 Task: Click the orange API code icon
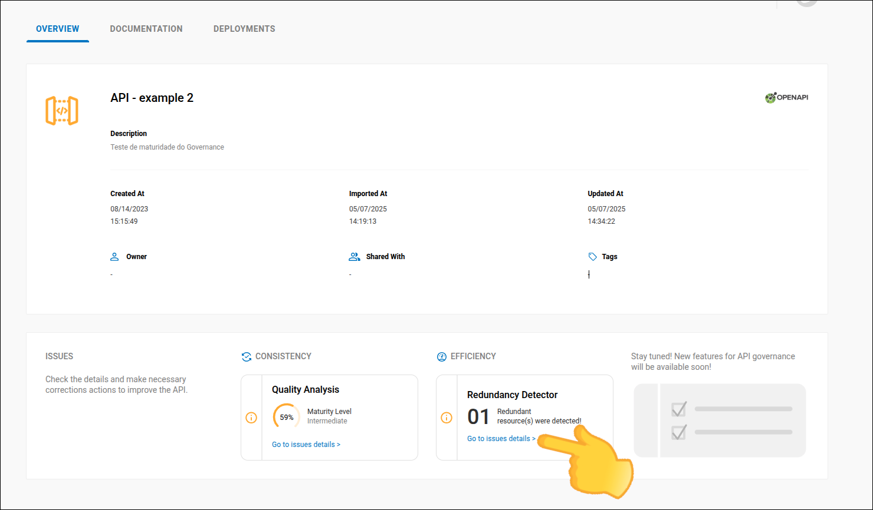(62, 111)
